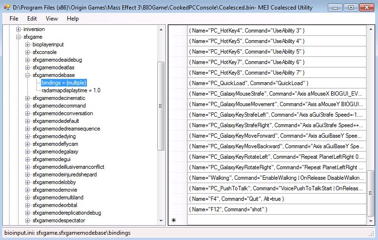Open the File menu

(13, 19)
